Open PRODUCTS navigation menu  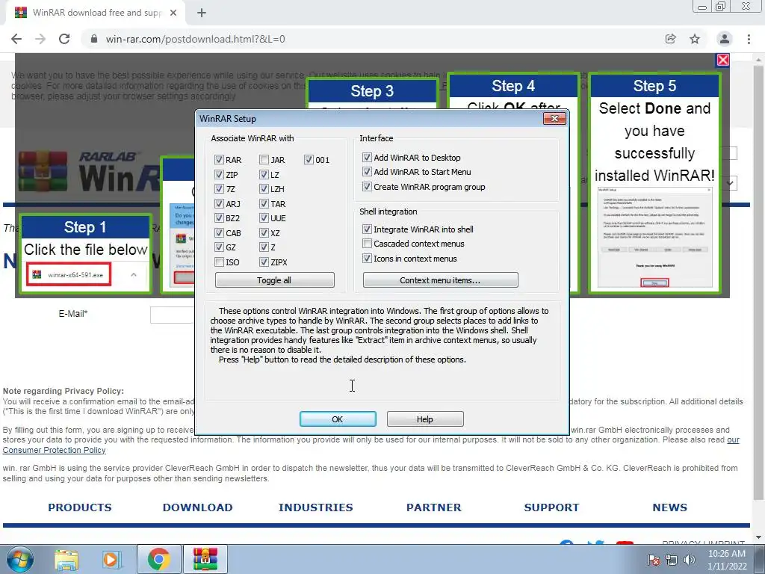pyautogui.click(x=80, y=507)
